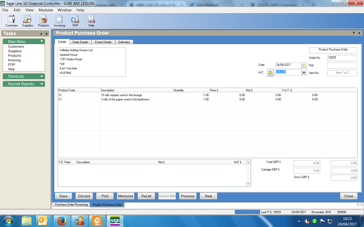Click the Memorise button

tap(125, 196)
